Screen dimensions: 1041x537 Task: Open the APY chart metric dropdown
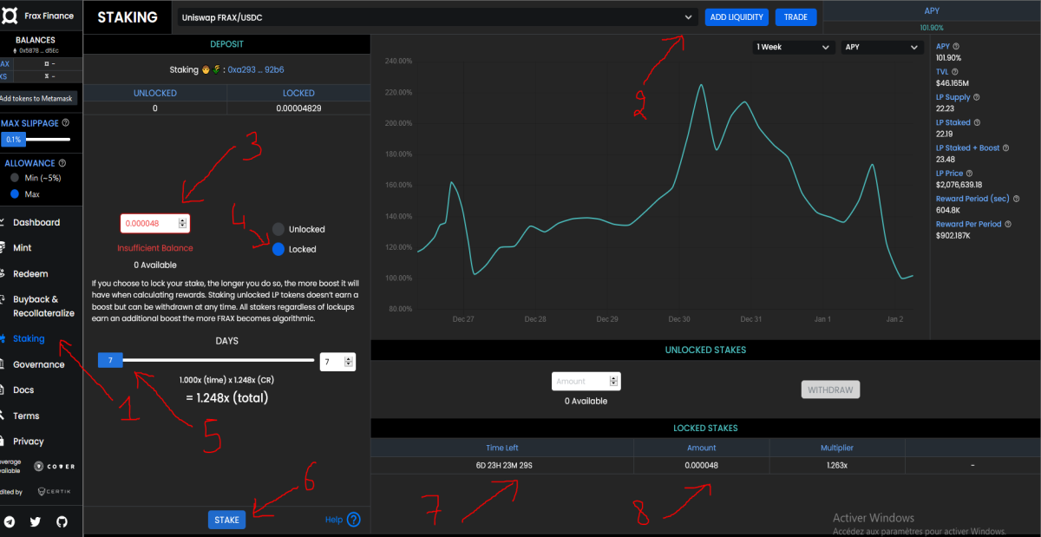[881, 48]
